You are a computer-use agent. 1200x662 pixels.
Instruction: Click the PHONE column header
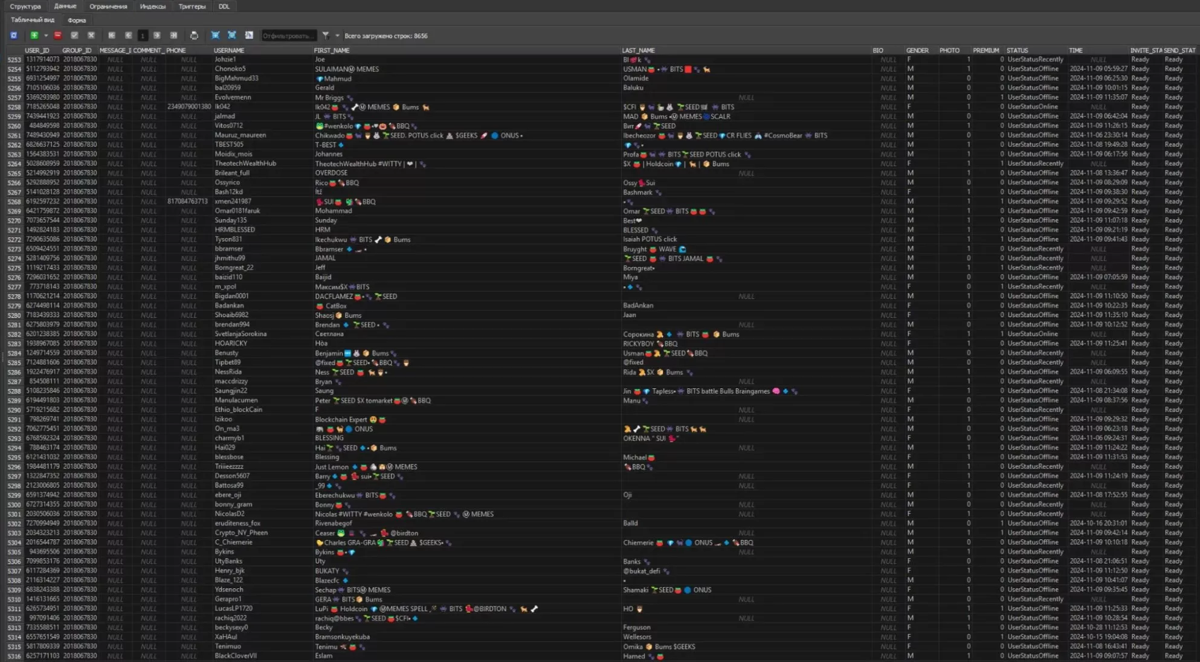point(189,51)
